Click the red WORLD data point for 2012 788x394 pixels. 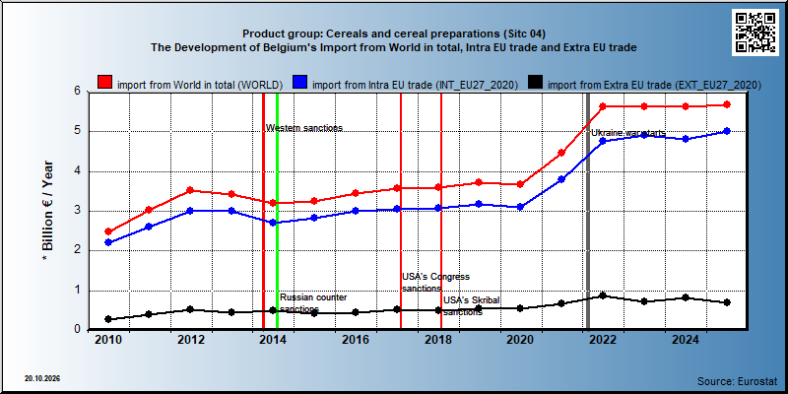coord(190,190)
